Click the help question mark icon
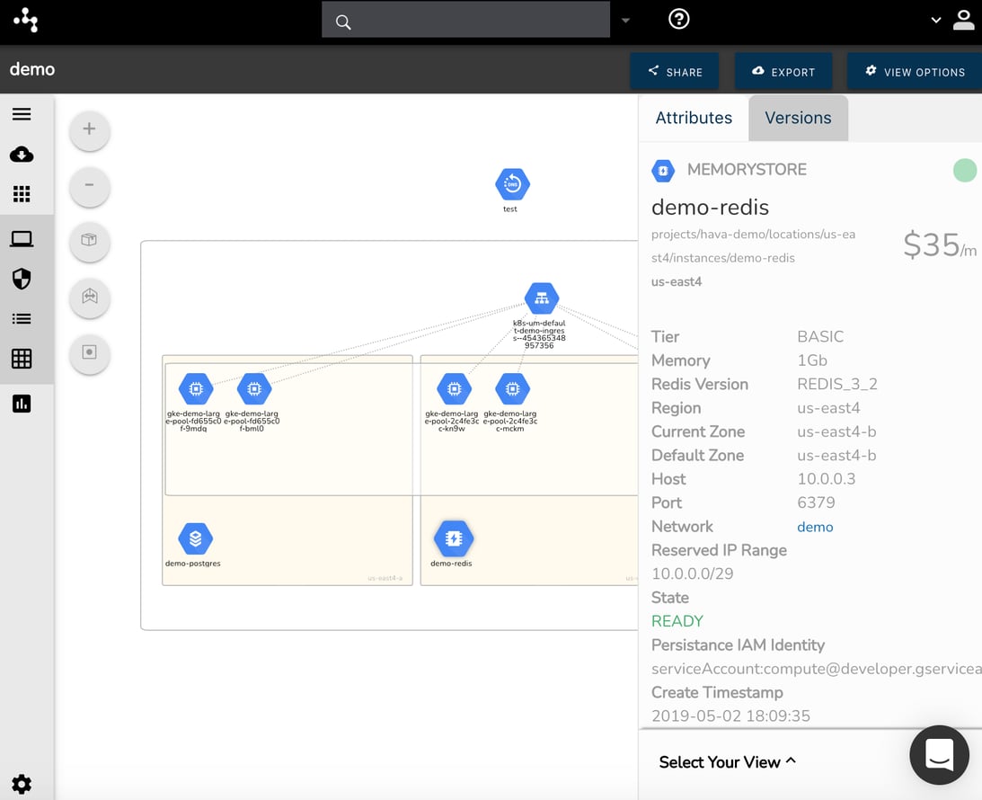The height and width of the screenshot is (800, 982). click(x=678, y=19)
